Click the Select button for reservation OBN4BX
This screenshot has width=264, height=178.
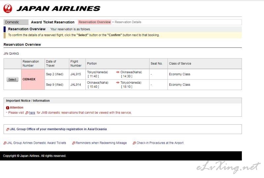(x=13, y=79)
